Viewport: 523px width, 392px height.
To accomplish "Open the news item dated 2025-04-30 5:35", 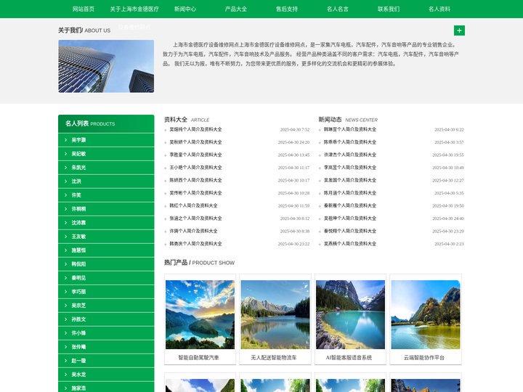I will [x=350, y=192].
